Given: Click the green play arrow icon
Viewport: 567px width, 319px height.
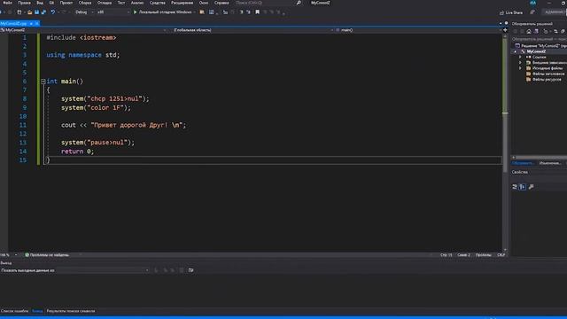Looking at the screenshot, I should pyautogui.click(x=136, y=12).
